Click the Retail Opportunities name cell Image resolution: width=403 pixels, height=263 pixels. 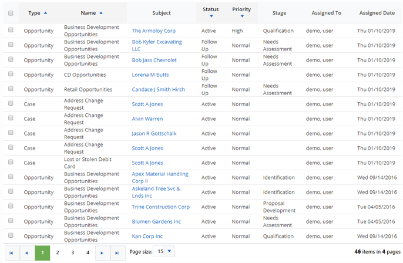point(88,89)
